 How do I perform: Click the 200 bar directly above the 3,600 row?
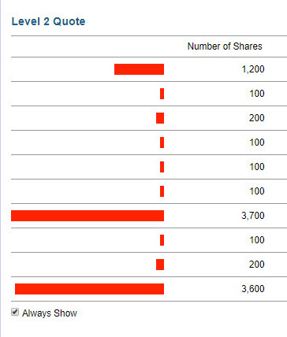click(x=160, y=265)
